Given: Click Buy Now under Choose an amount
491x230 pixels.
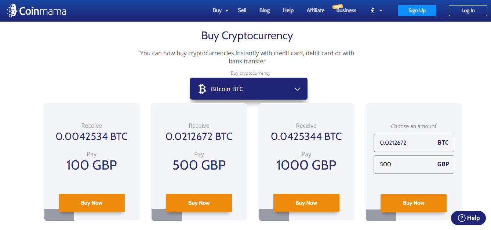Looking at the screenshot, I should pyautogui.click(x=414, y=203).
